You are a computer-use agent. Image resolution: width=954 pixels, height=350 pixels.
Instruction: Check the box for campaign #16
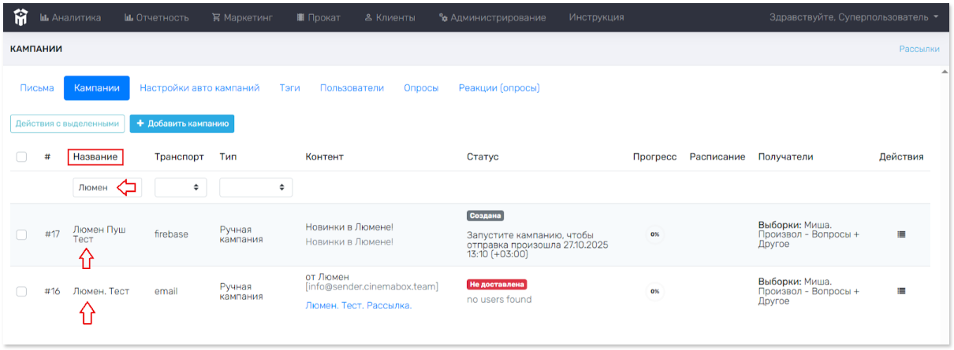[x=21, y=291]
